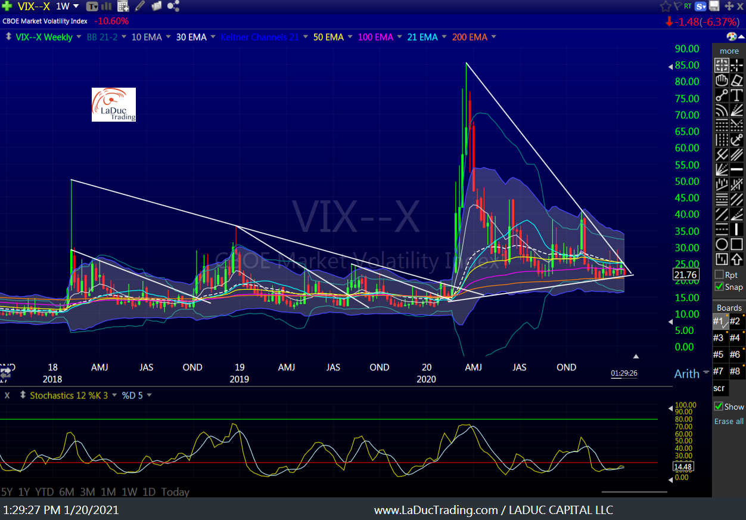Open the 100 EMA indicator dropdown
The image size is (746, 520).
point(400,37)
